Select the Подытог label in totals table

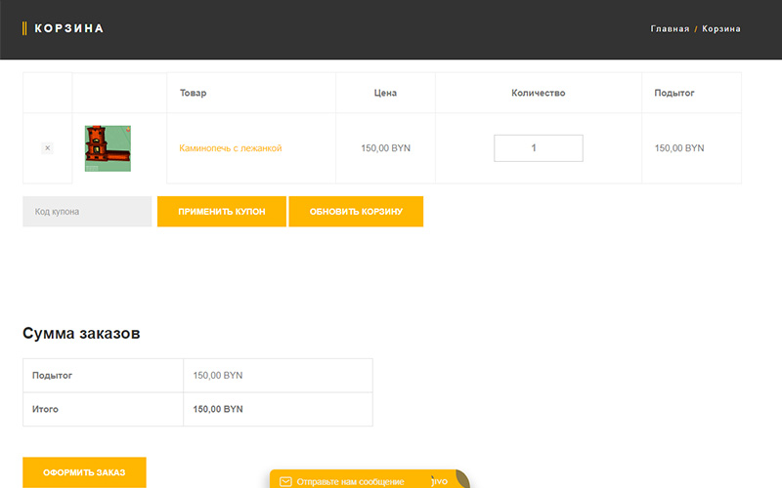53,375
